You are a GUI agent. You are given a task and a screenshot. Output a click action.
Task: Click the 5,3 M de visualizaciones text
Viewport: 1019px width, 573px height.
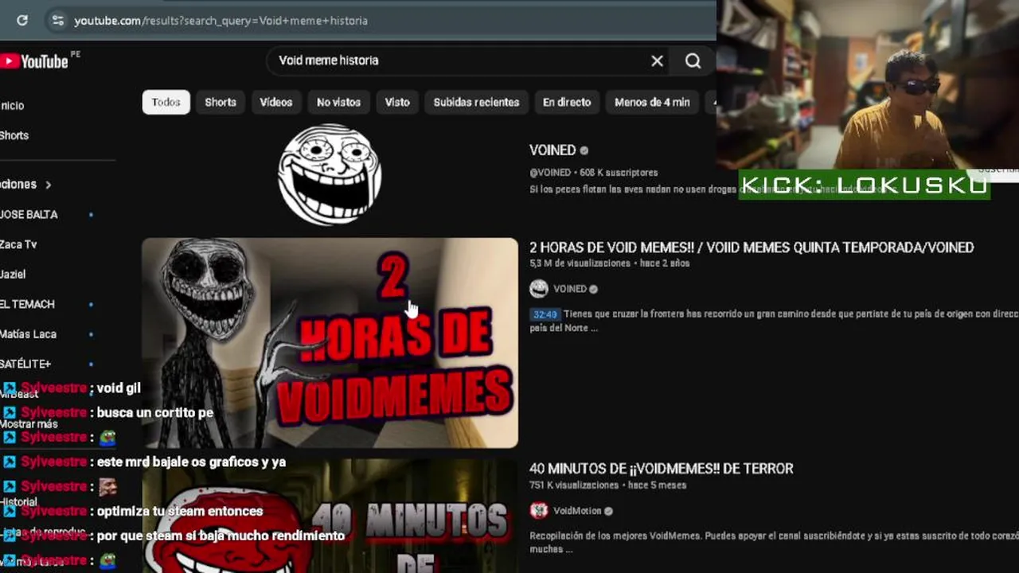(580, 263)
